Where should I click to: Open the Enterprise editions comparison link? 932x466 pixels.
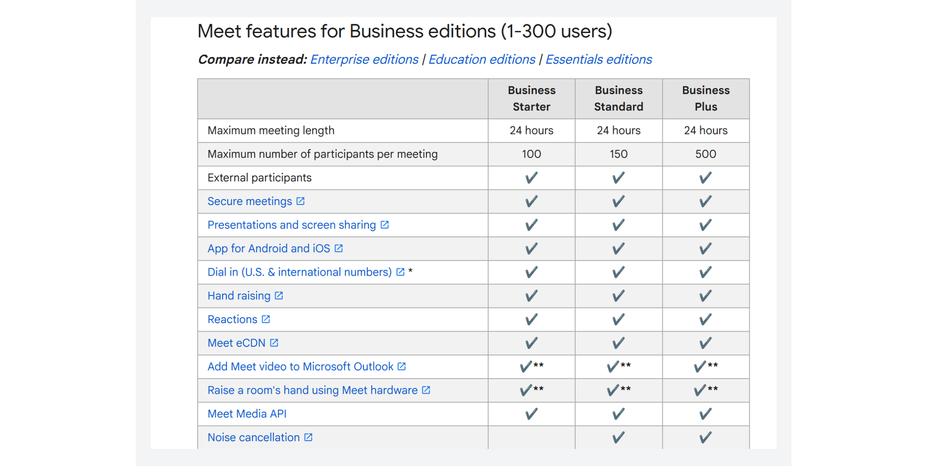point(364,60)
